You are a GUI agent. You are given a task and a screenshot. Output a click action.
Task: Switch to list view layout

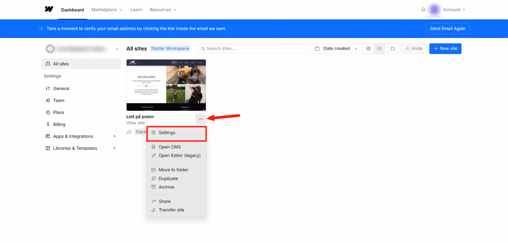[x=379, y=49]
